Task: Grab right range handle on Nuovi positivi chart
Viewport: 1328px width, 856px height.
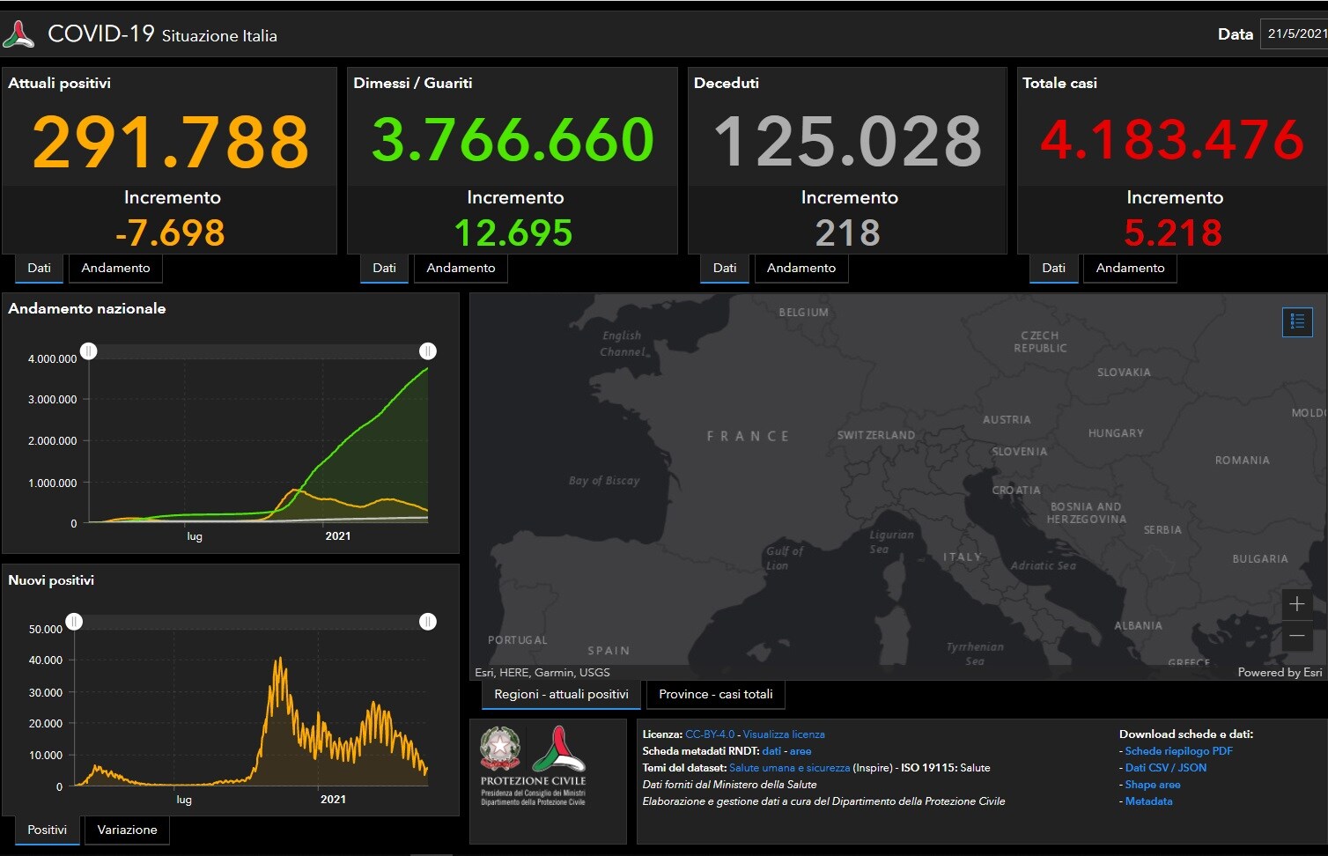Action: click(x=428, y=622)
